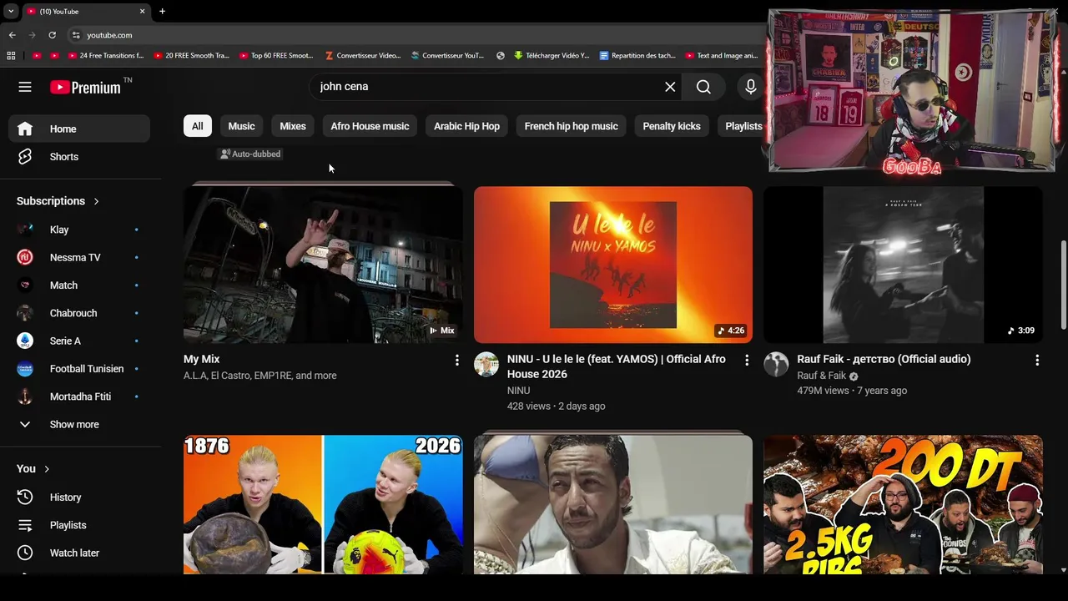This screenshot has height=601, width=1068.
Task: Open more options for Rauf Faik video
Action: tap(1037, 360)
